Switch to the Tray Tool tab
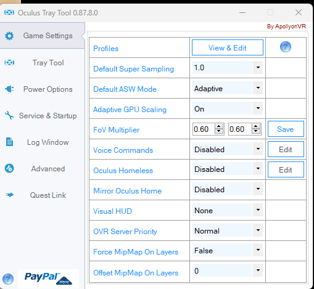The width and height of the screenshot is (314, 289). 43,63
